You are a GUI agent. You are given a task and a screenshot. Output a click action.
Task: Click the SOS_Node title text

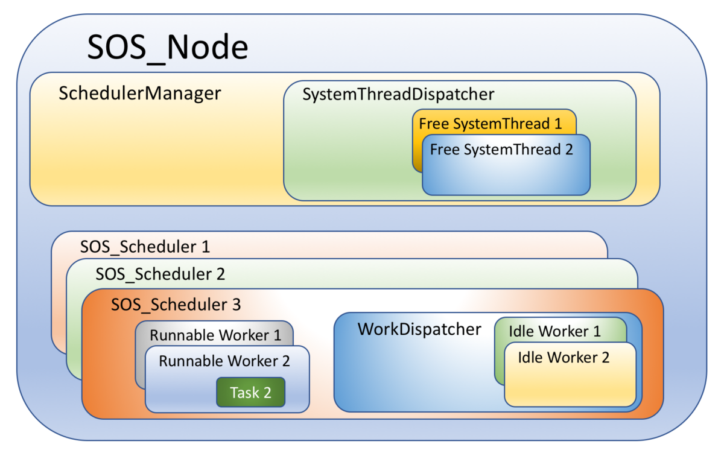coord(168,47)
